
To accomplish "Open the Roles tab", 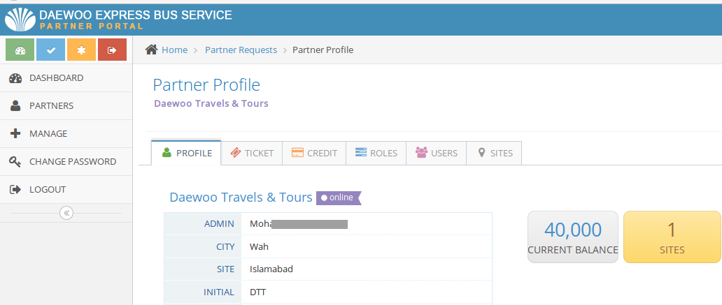I will click(x=376, y=154).
